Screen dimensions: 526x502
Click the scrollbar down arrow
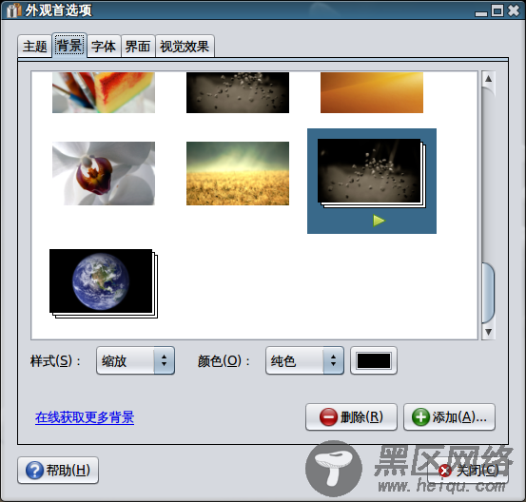[x=489, y=332]
